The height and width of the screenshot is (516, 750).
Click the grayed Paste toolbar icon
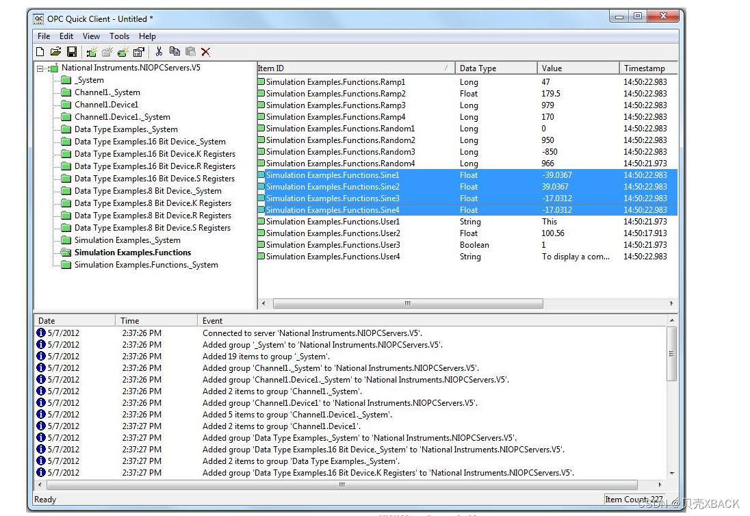(190, 51)
